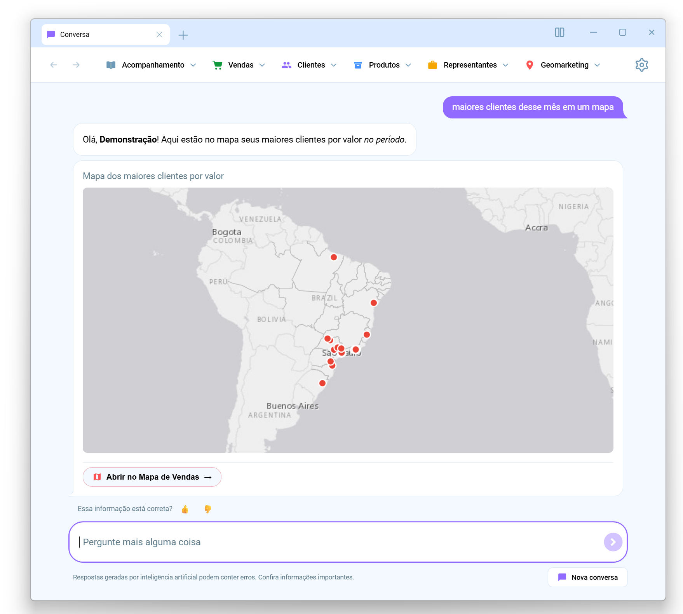Send the message with arrow button

(x=613, y=542)
